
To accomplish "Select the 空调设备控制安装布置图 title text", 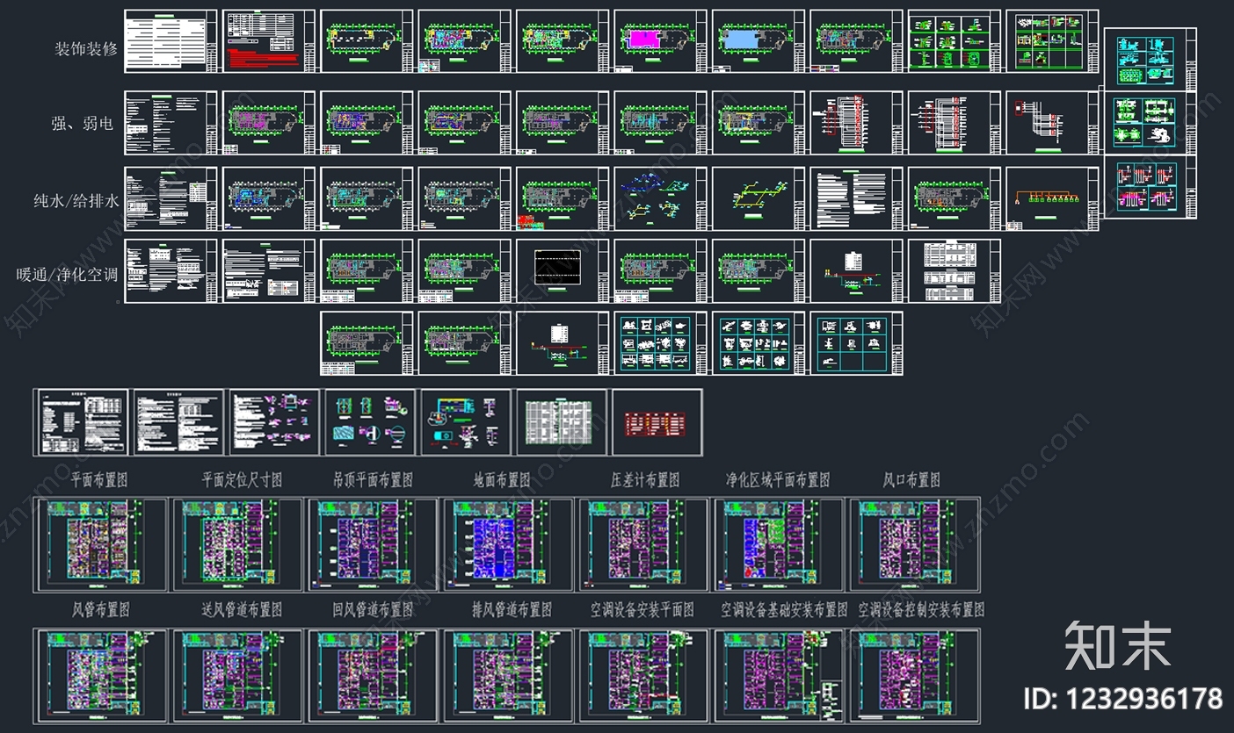I will click(x=921, y=609).
